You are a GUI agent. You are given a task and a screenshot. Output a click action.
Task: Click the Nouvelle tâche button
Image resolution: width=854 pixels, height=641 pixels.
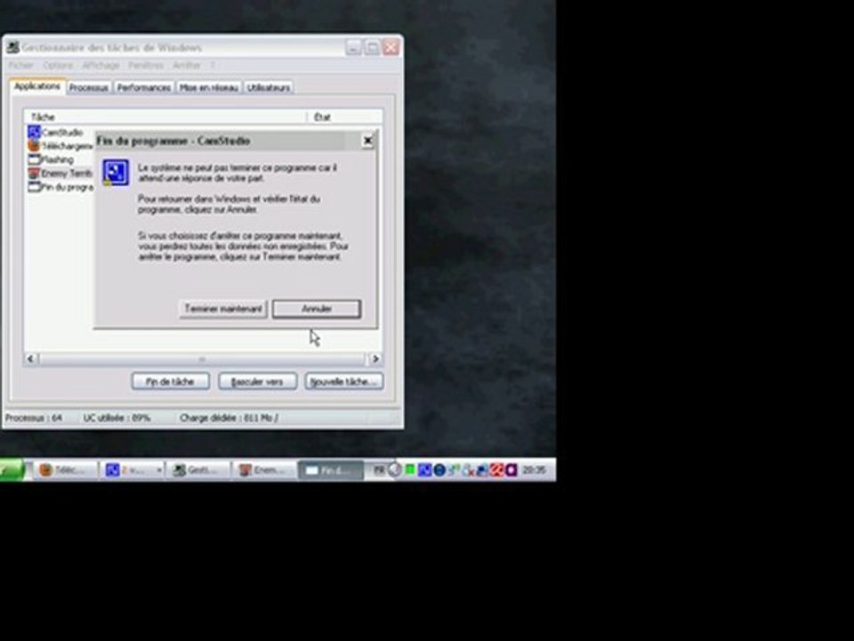pos(343,382)
